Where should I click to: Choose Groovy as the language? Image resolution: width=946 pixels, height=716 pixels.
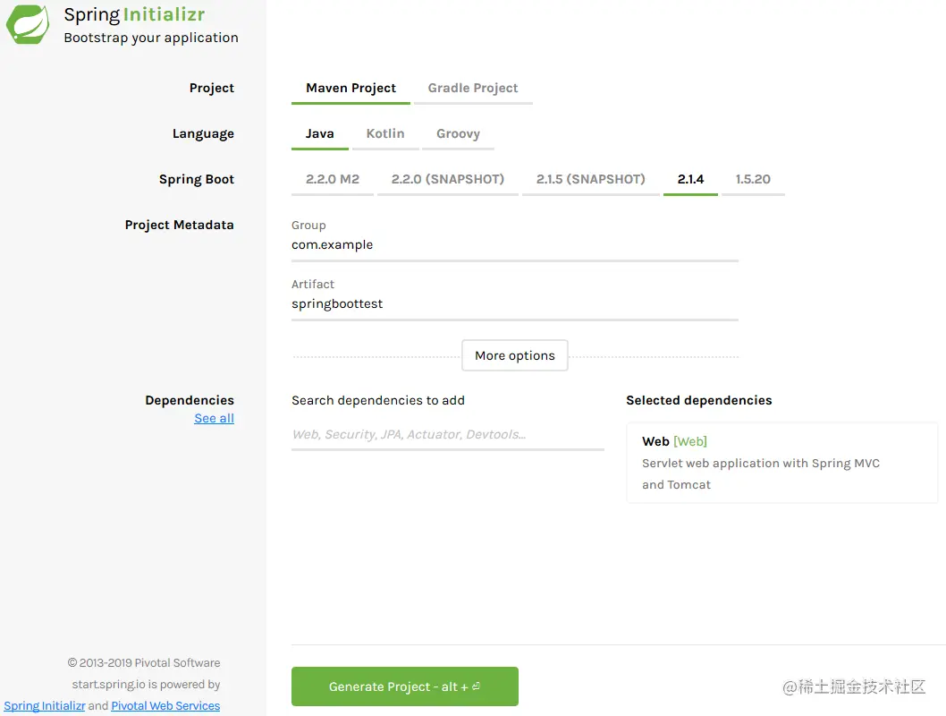pos(458,133)
